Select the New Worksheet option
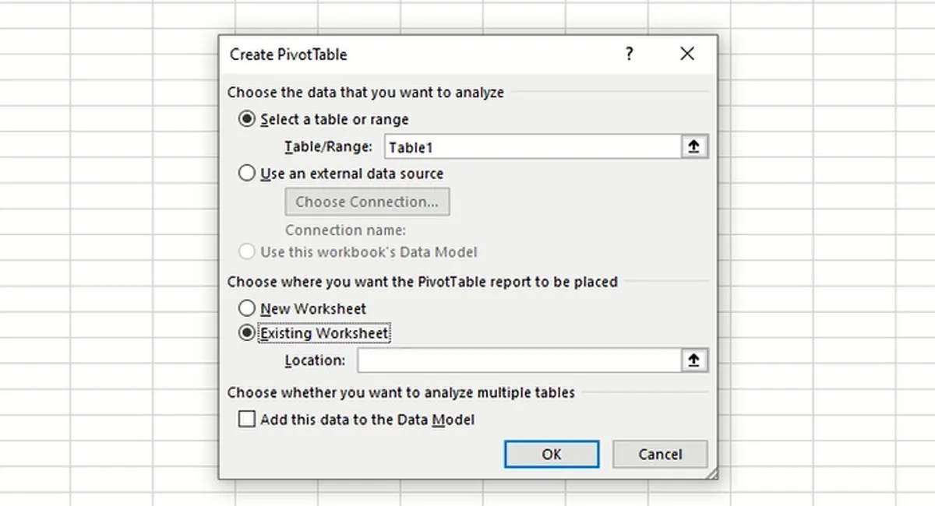The height and width of the screenshot is (506, 935). (x=247, y=308)
